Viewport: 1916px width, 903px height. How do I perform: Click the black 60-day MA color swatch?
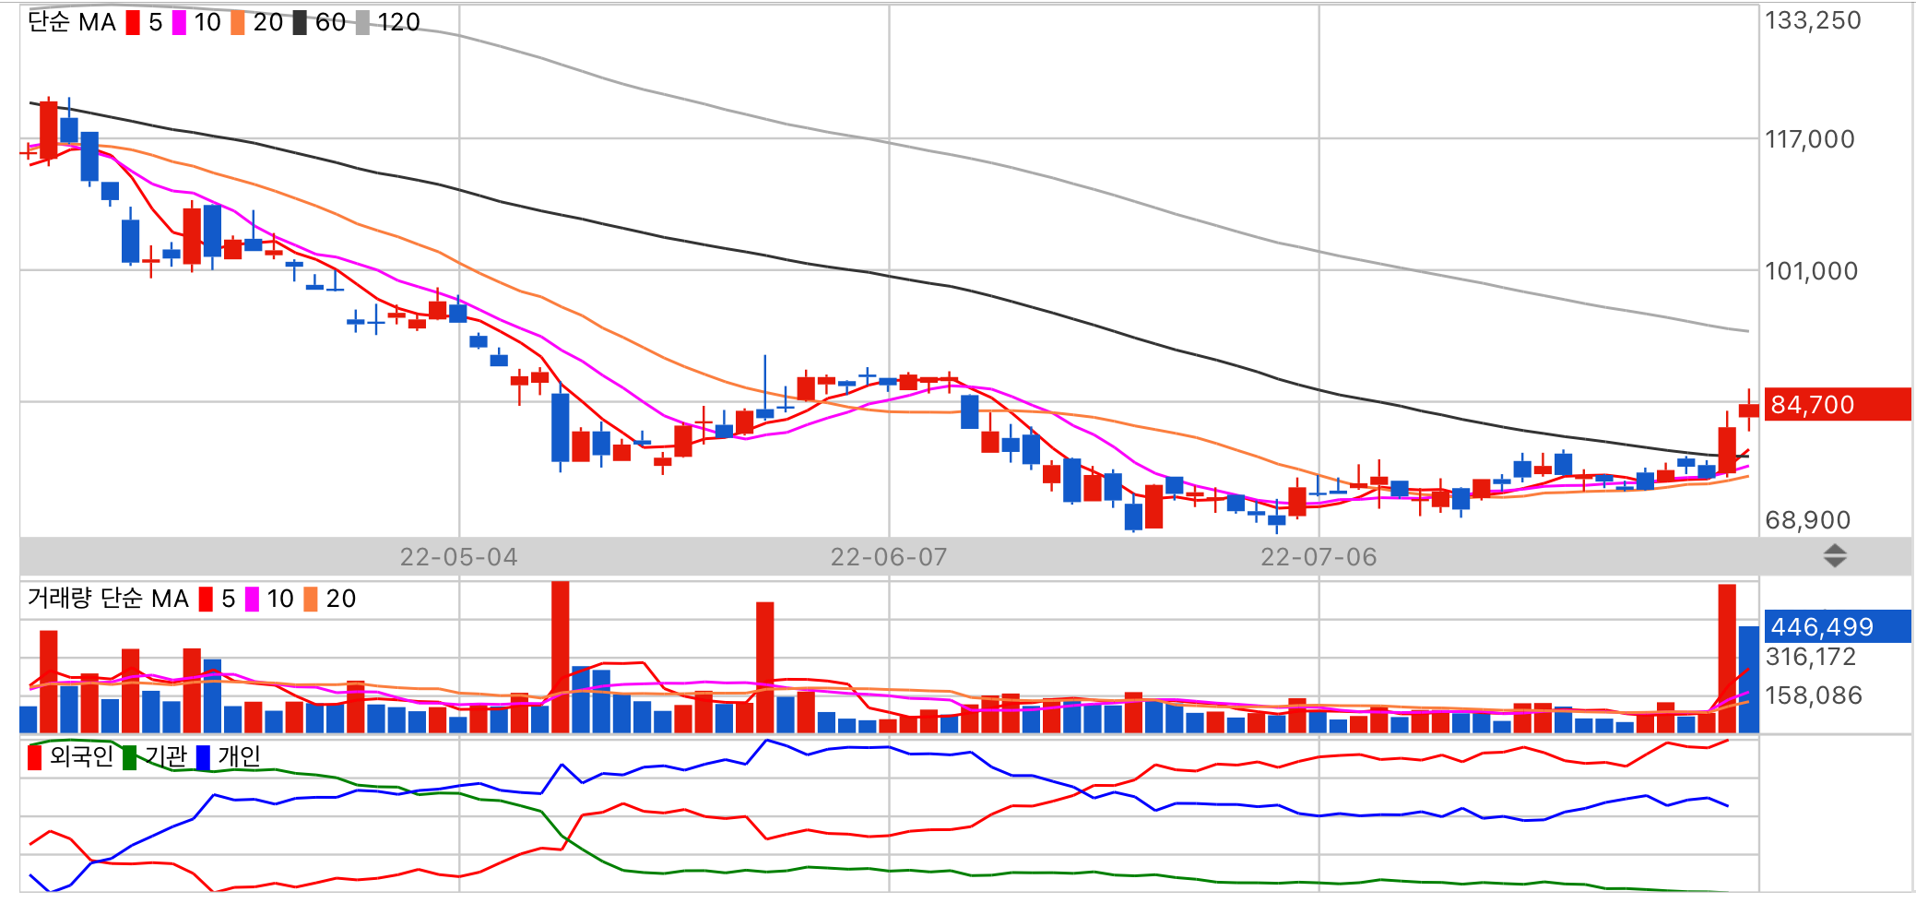point(300,22)
